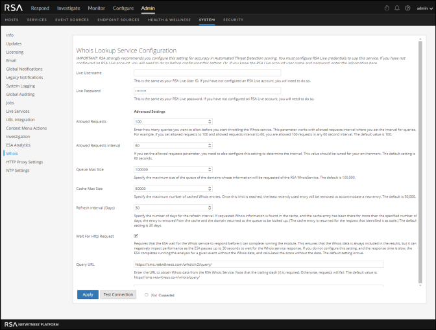
Task: Open Global Auditing in the sidebar
Action: point(20,95)
